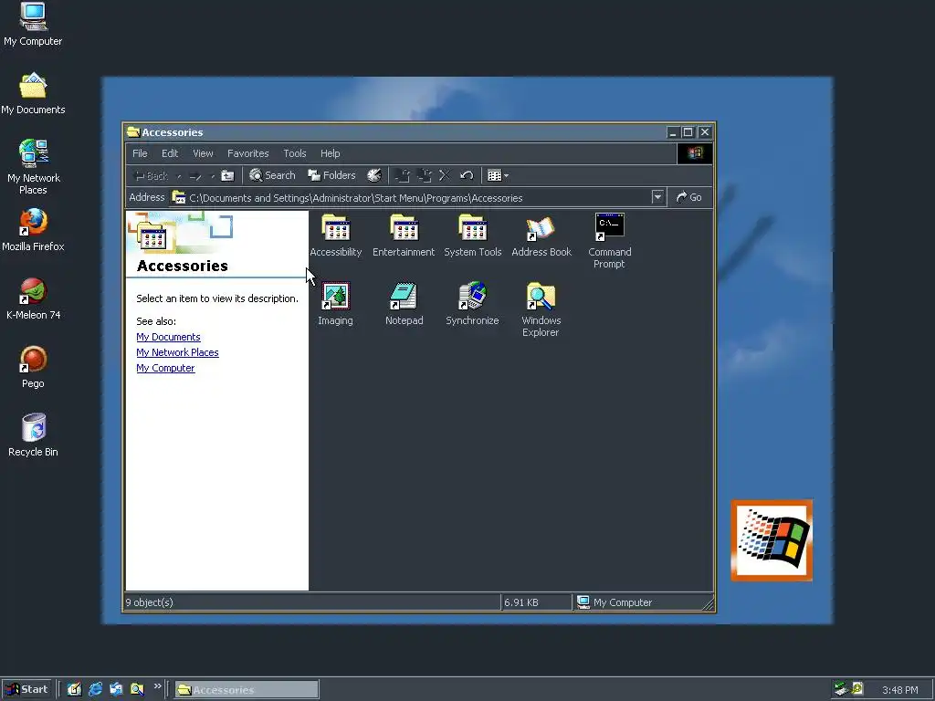935x701 pixels.
Task: Open the File menu
Action: (140, 153)
